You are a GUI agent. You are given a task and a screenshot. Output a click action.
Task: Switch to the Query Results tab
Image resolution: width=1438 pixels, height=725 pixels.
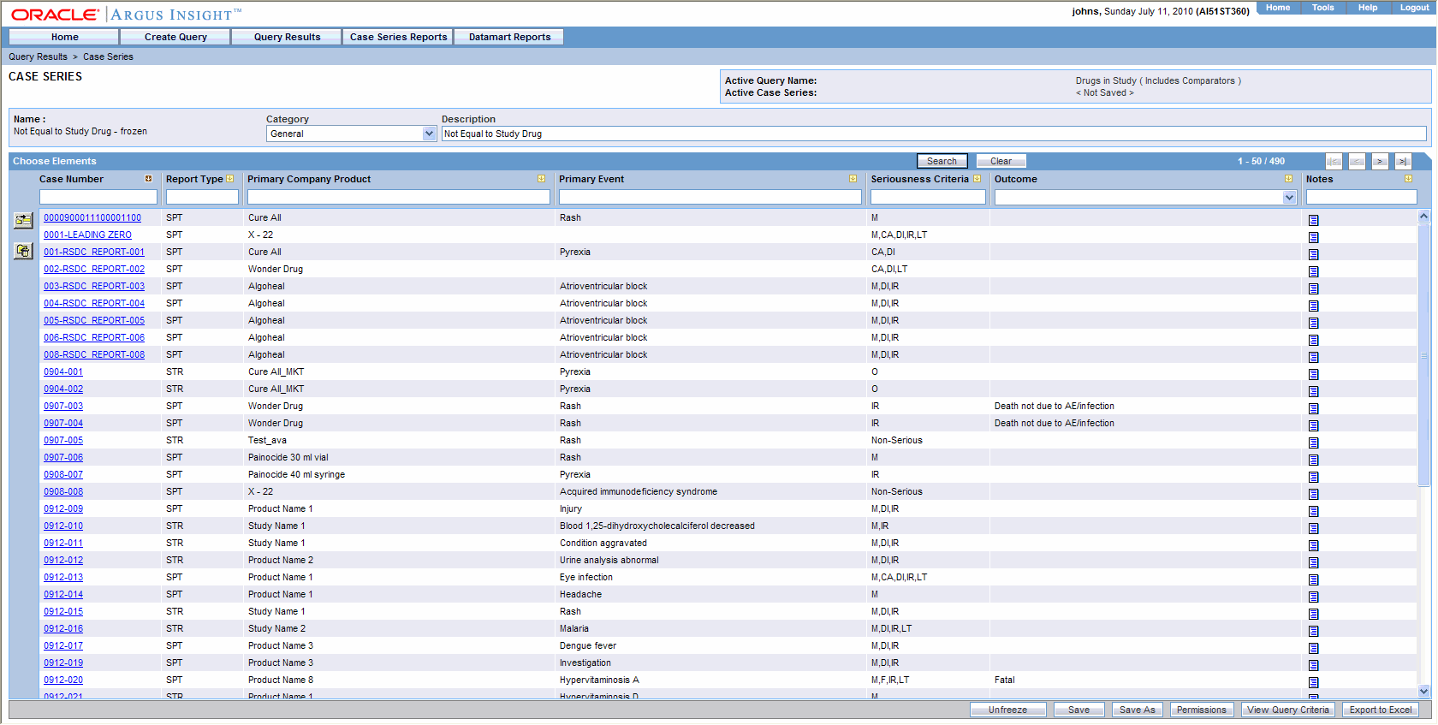coord(287,37)
